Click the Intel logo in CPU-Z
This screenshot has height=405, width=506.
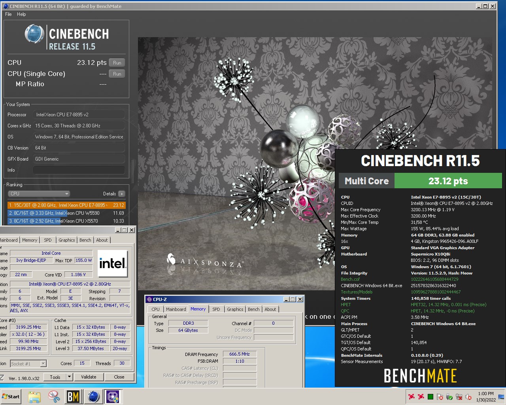tap(113, 263)
